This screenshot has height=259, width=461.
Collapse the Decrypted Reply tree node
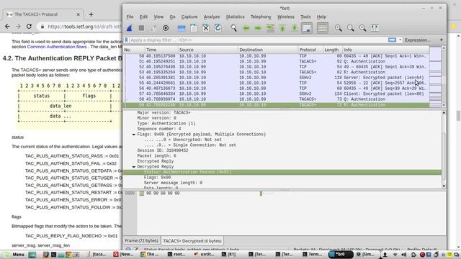(x=134, y=167)
